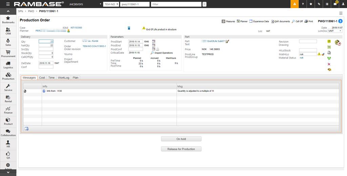Open the ProdStart calendar picker
347x176 pixels.
(x=154, y=41)
